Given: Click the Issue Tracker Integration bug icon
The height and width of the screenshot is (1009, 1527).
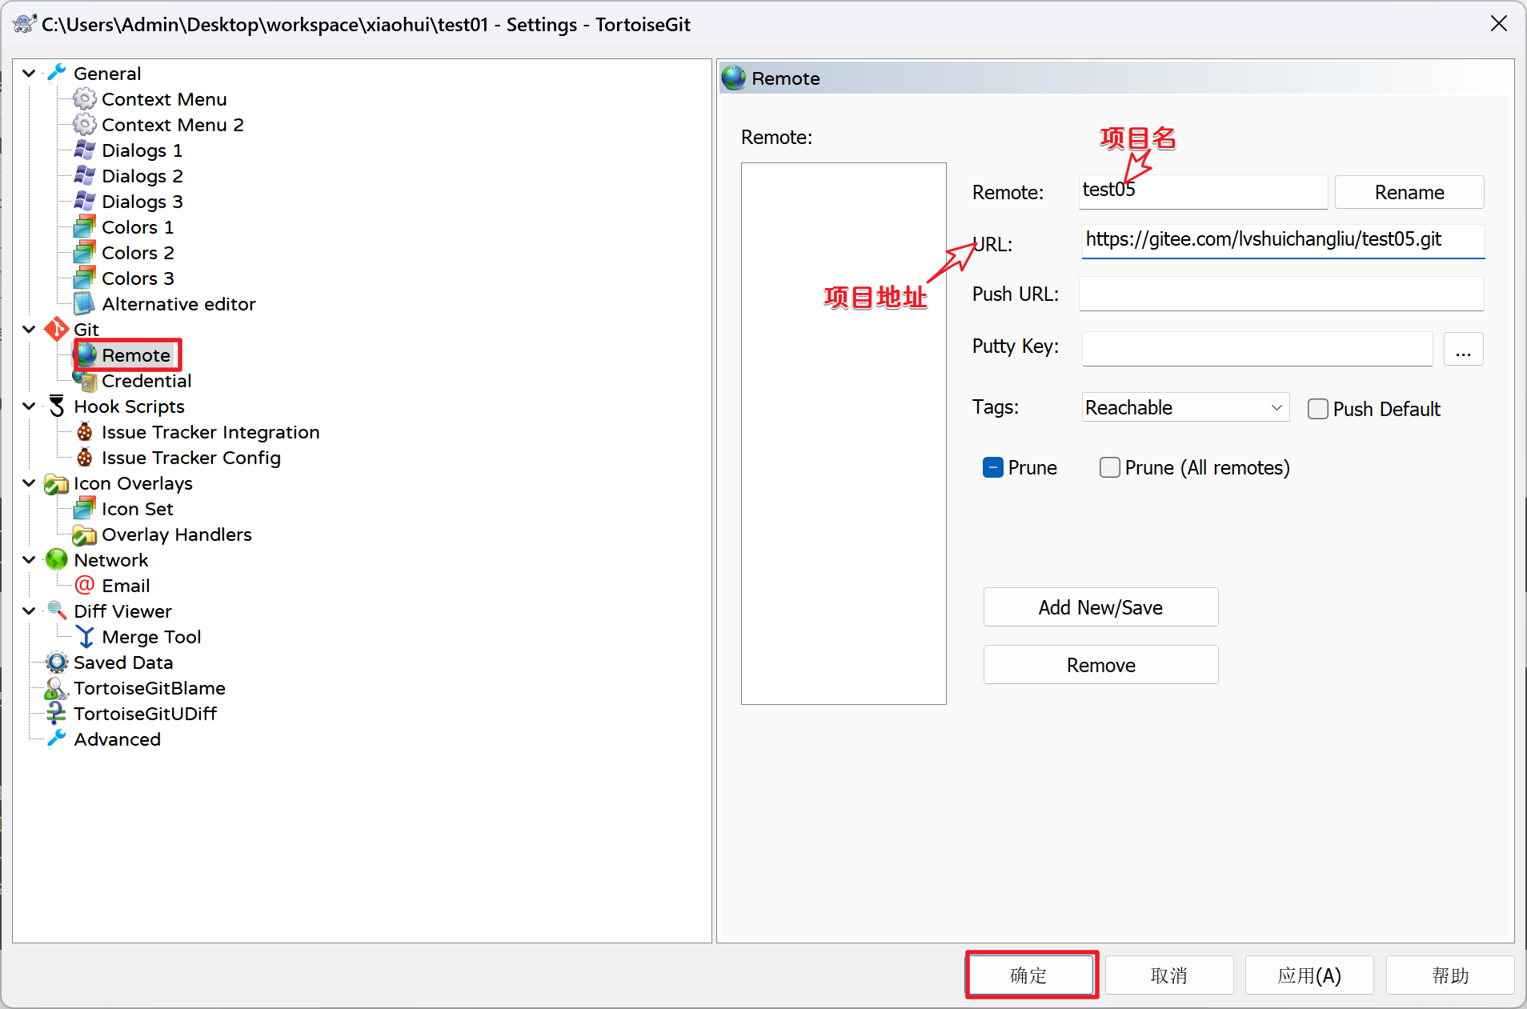Looking at the screenshot, I should pos(84,431).
